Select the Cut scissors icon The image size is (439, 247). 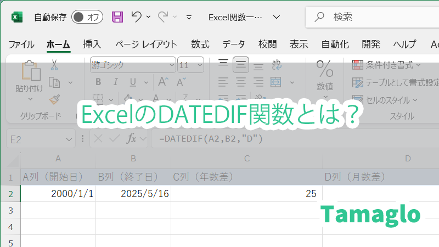tap(54, 65)
